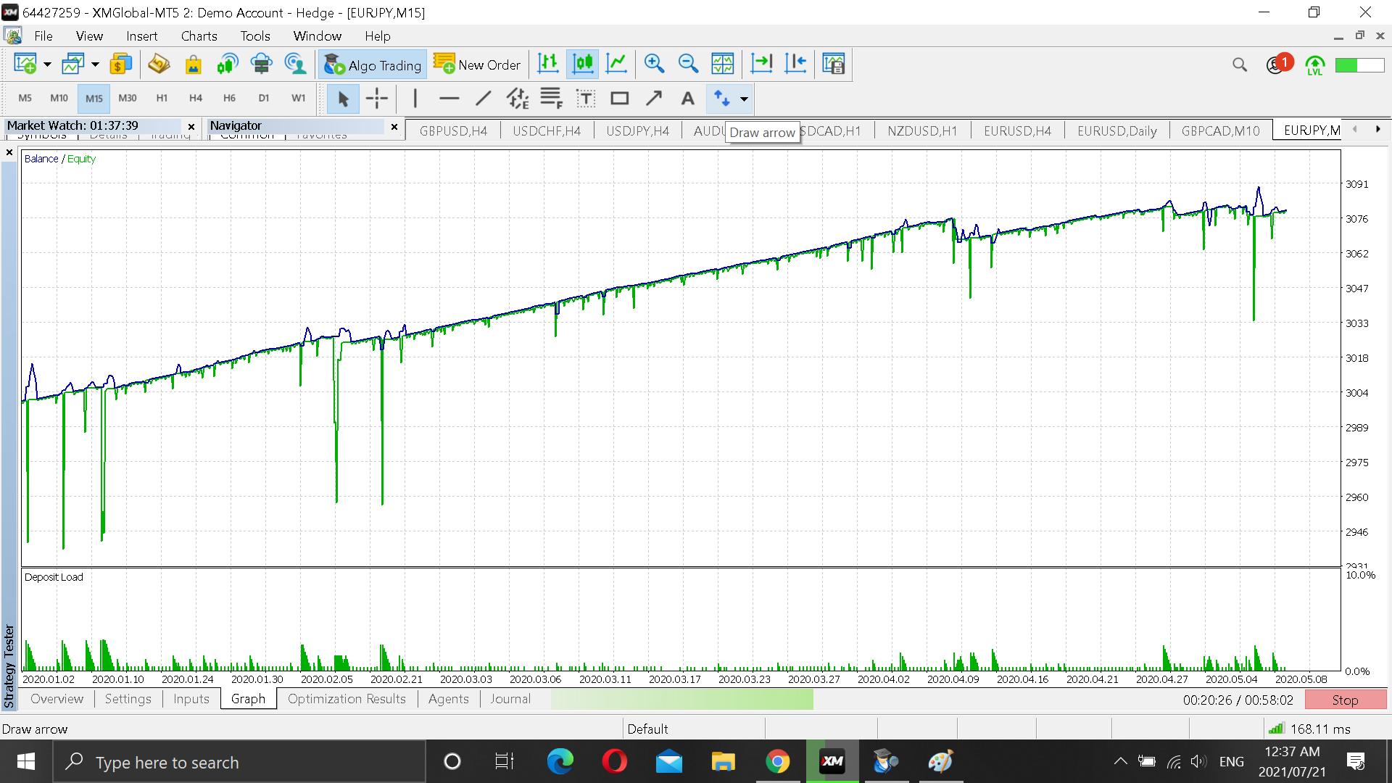Screen dimensions: 1392x783
Task: Click the left-arrow-from-bar chart shift icon
Action: 796,65
